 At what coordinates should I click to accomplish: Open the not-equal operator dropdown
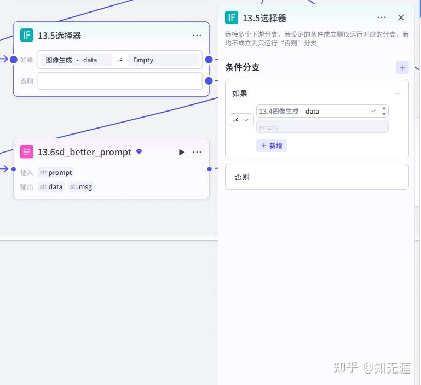241,120
